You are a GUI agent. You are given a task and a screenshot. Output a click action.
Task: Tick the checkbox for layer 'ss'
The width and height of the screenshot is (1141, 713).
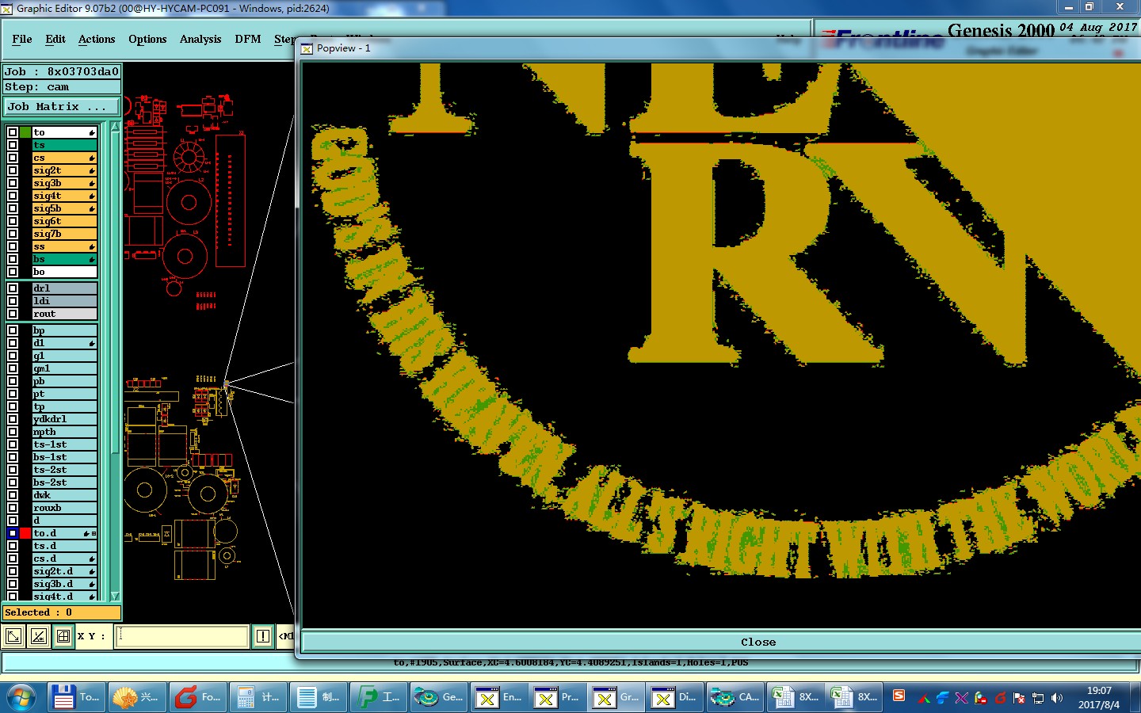pos(13,246)
